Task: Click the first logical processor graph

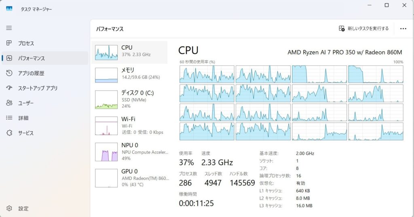Action: pyautogui.click(x=207, y=74)
